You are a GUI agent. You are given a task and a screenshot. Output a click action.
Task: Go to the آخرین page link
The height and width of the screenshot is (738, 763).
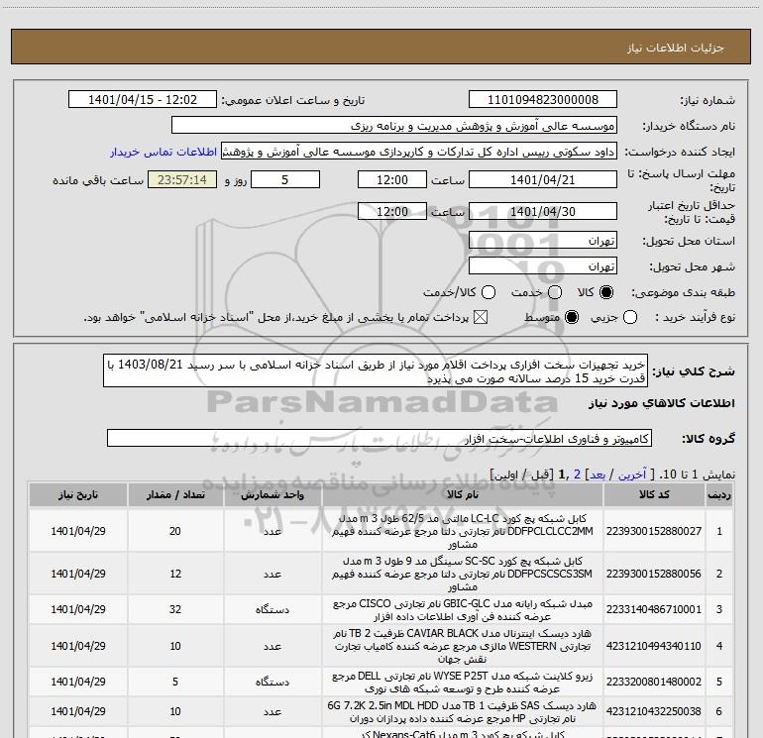631,474
